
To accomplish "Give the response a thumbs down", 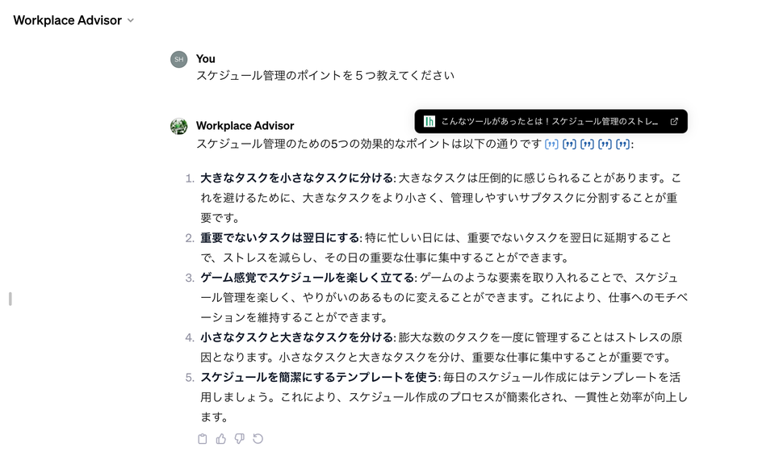I will coord(239,439).
